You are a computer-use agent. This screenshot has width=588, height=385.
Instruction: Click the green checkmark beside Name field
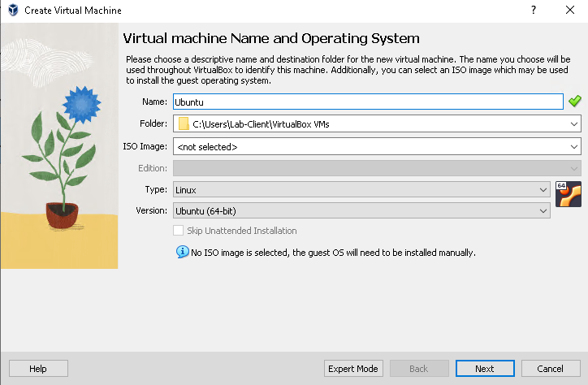tap(574, 102)
